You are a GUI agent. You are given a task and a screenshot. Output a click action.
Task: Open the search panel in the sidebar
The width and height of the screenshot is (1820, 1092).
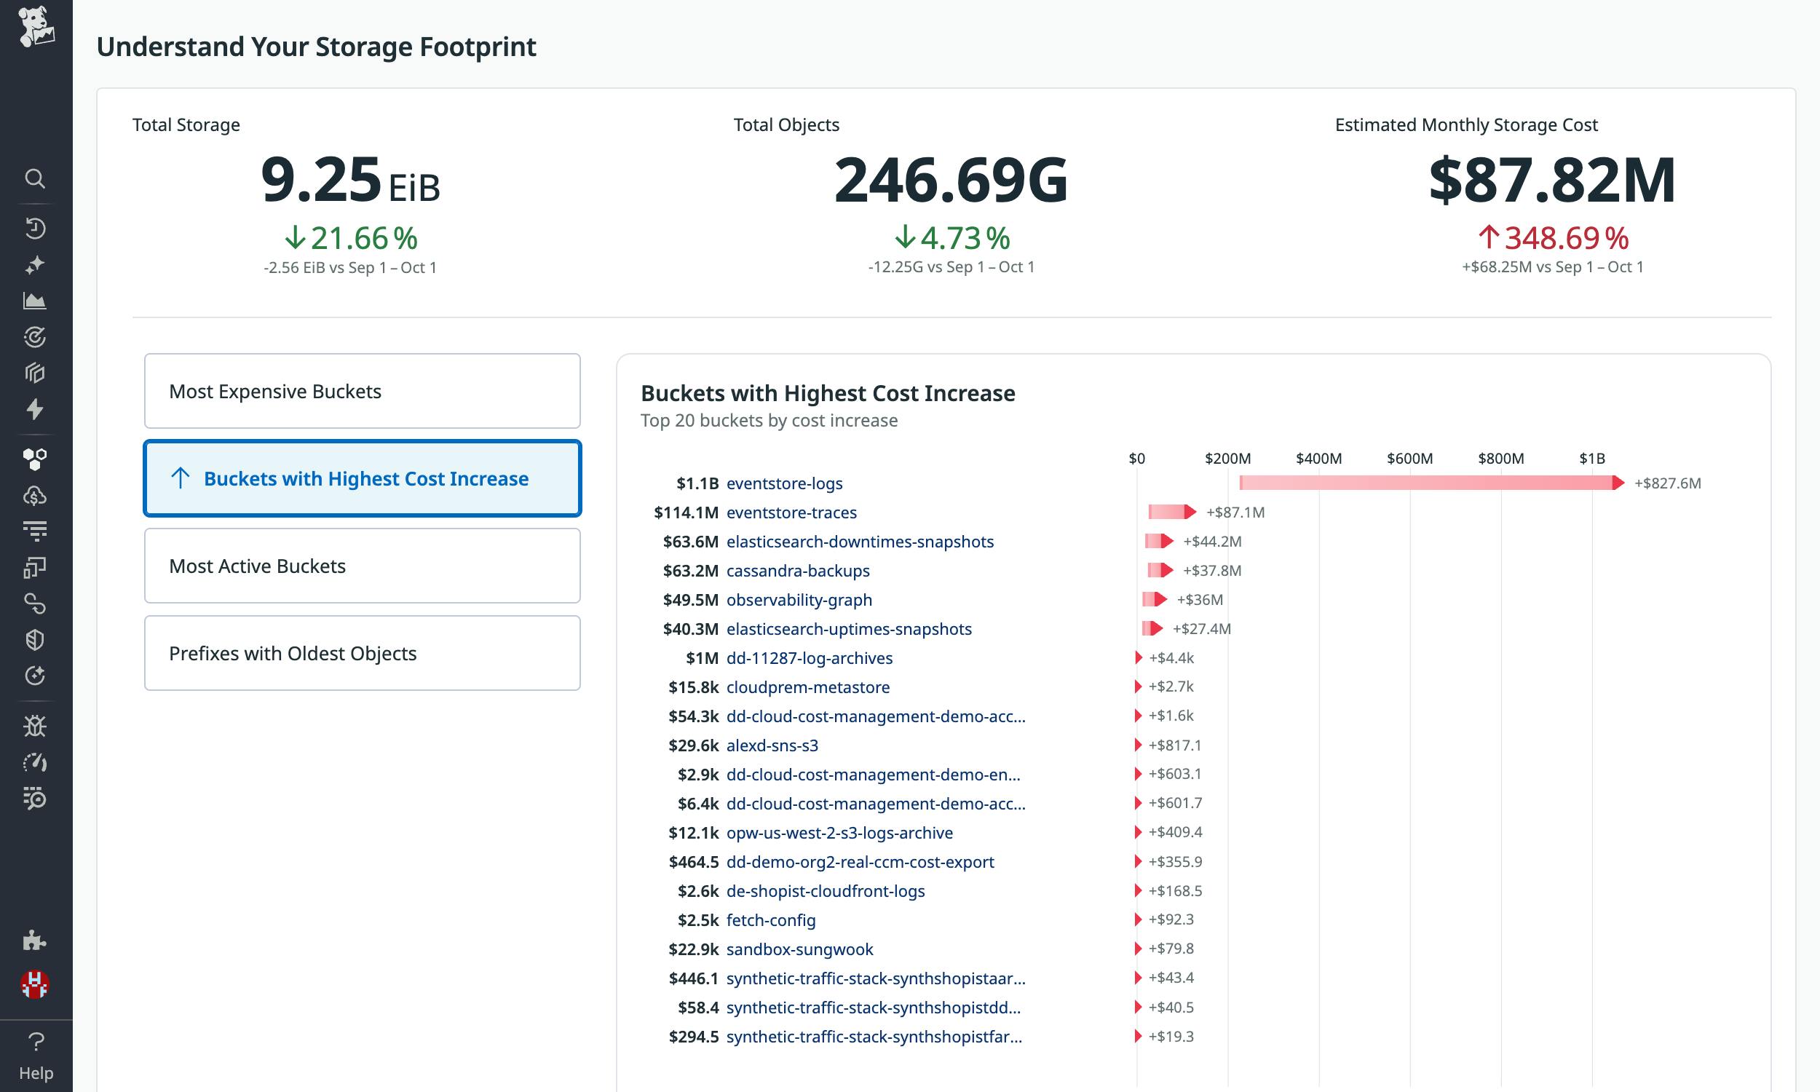point(36,179)
